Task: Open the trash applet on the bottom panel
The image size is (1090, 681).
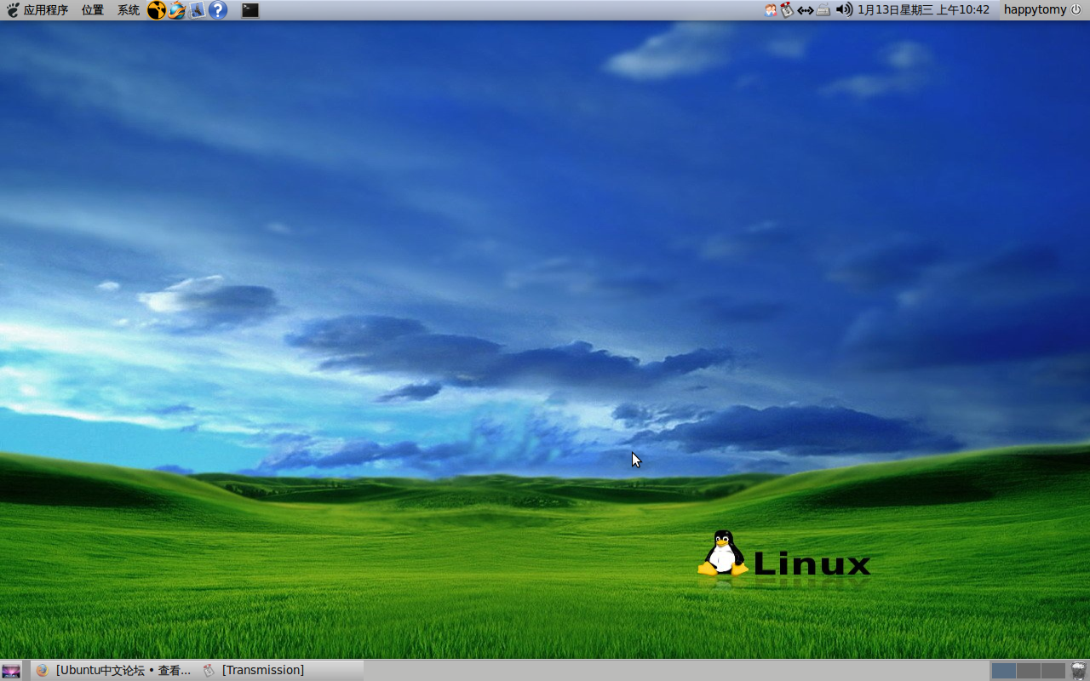Action: [x=1079, y=671]
